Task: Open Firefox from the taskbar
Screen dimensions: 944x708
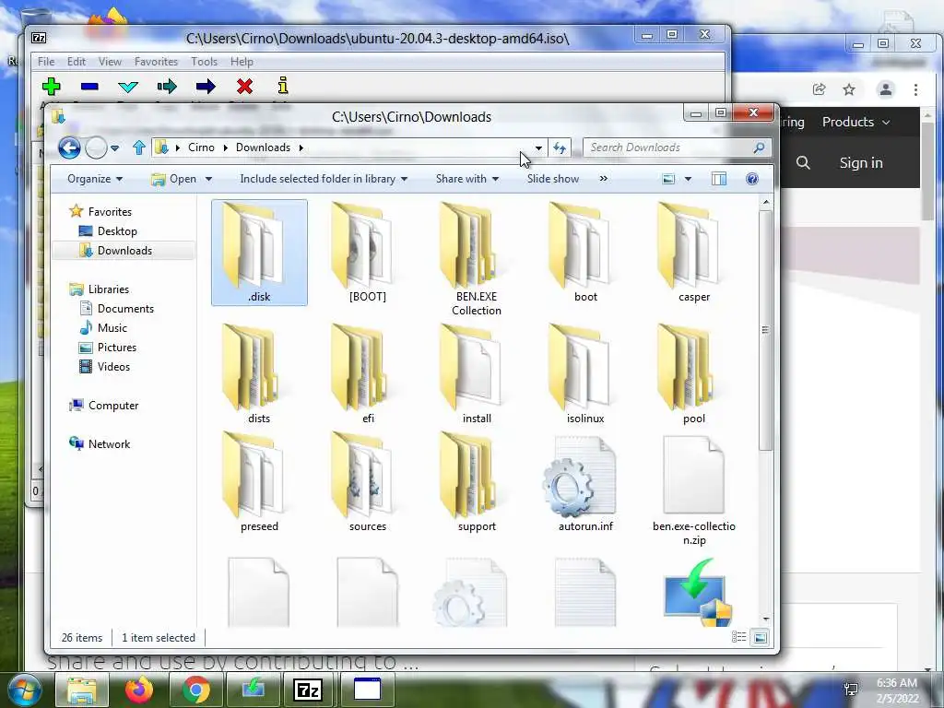Action: tap(139, 690)
